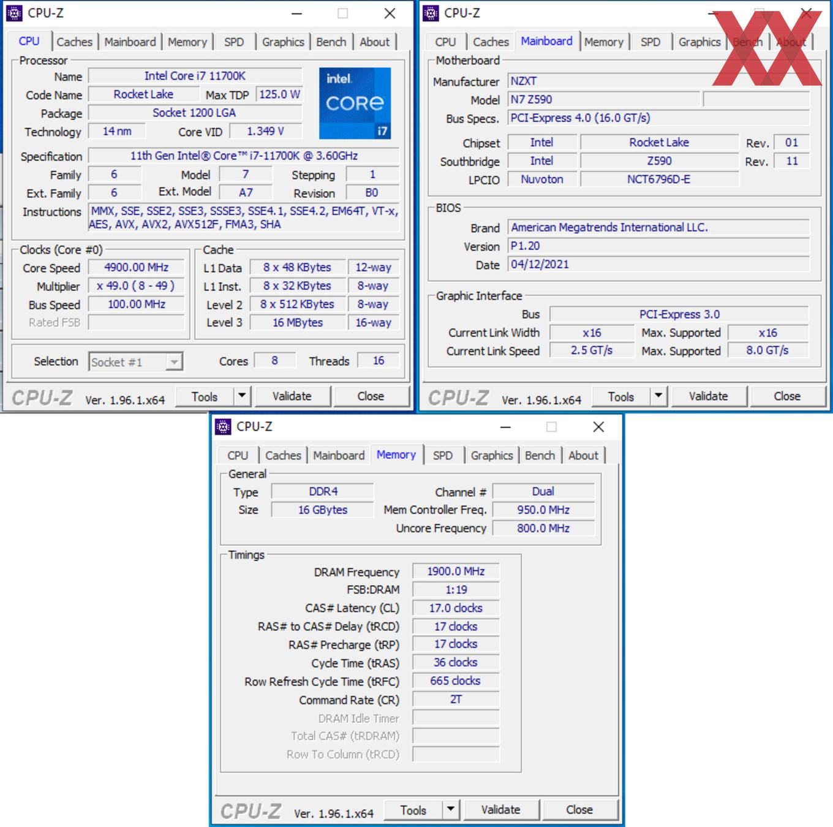Click Close button in CPU window
This screenshot has height=827, width=833.
pos(371,396)
